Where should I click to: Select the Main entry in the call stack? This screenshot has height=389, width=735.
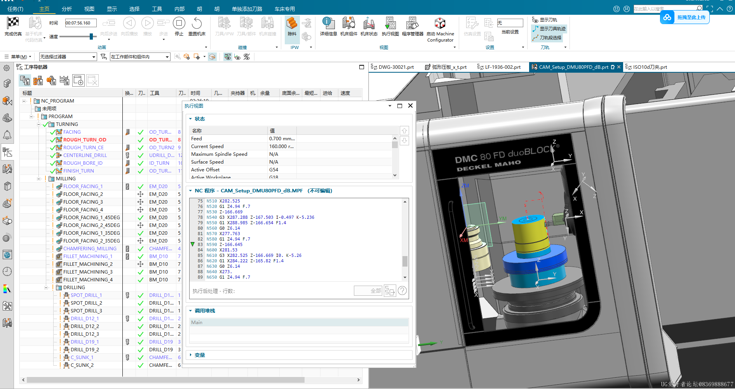click(x=299, y=323)
